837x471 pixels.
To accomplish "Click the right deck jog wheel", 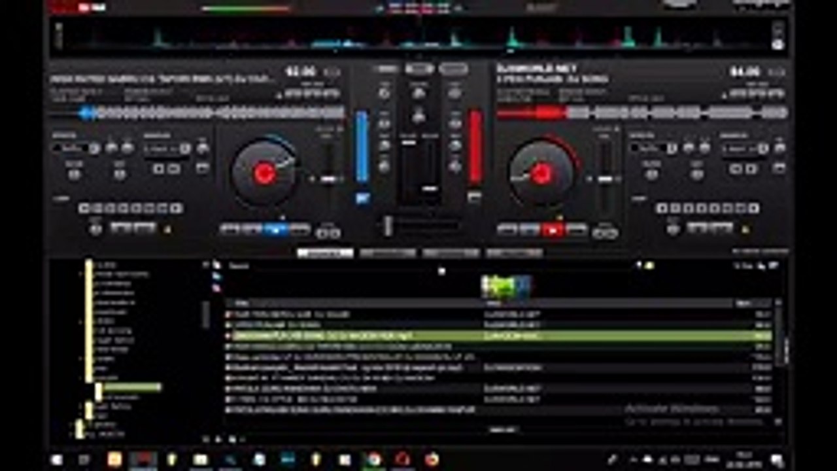I will click(x=541, y=173).
